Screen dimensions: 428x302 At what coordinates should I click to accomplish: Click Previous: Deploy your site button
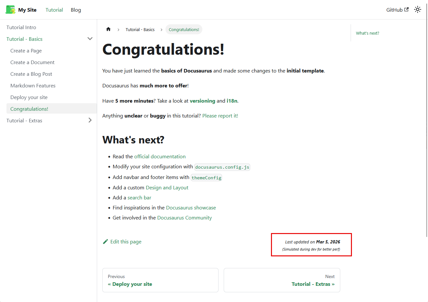pos(160,280)
